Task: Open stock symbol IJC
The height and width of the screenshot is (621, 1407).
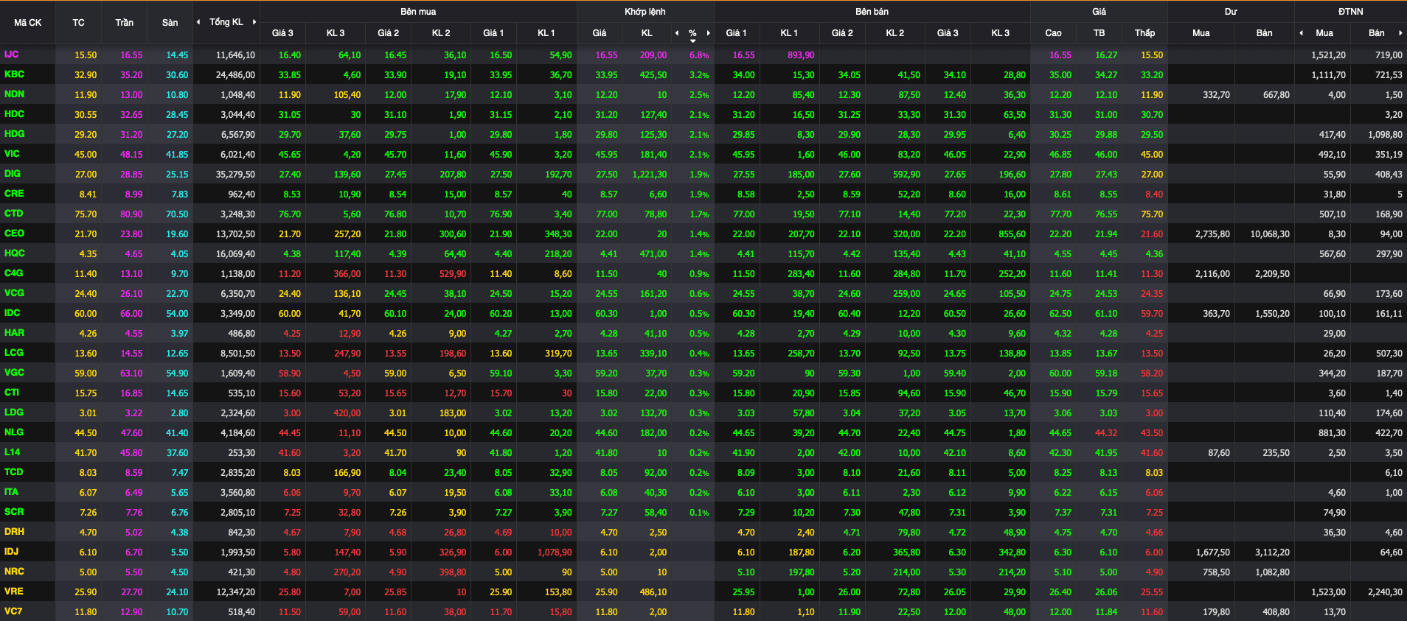Action: (12, 55)
